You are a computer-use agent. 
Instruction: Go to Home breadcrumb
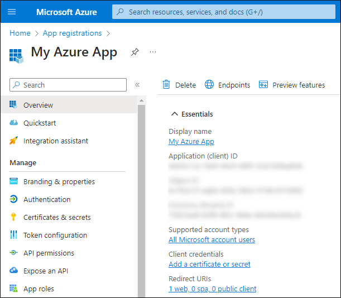tap(20, 33)
